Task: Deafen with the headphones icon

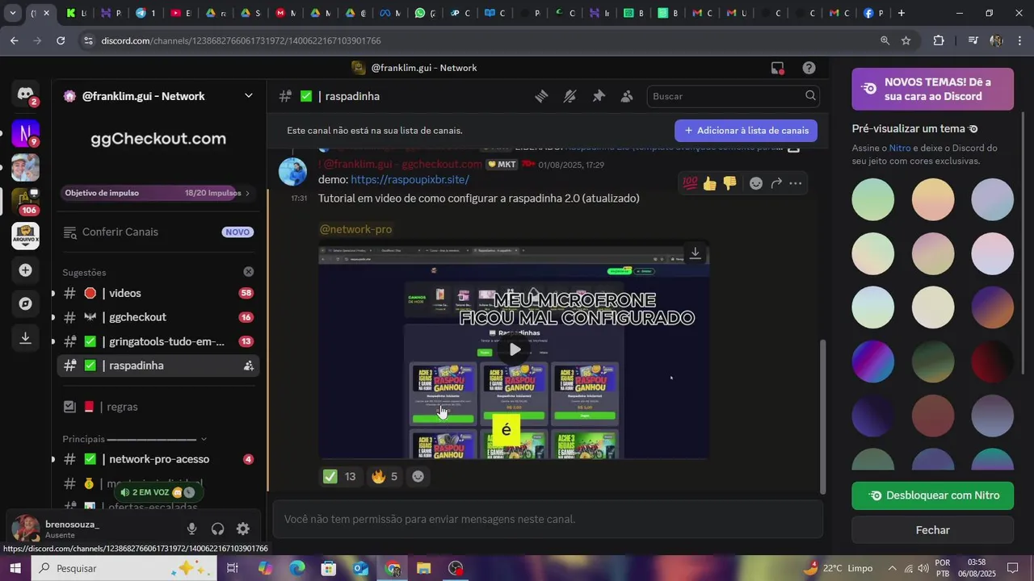Action: (217, 529)
